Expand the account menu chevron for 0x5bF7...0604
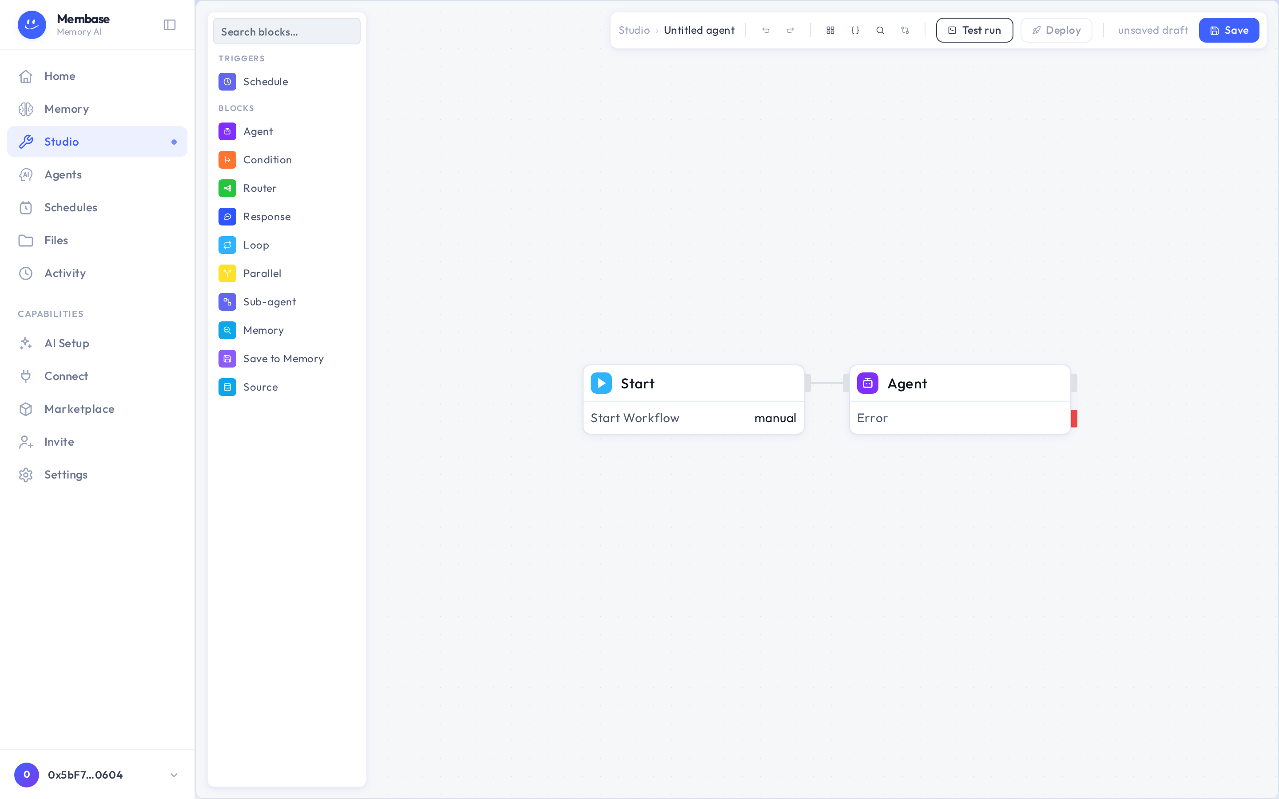 click(174, 775)
